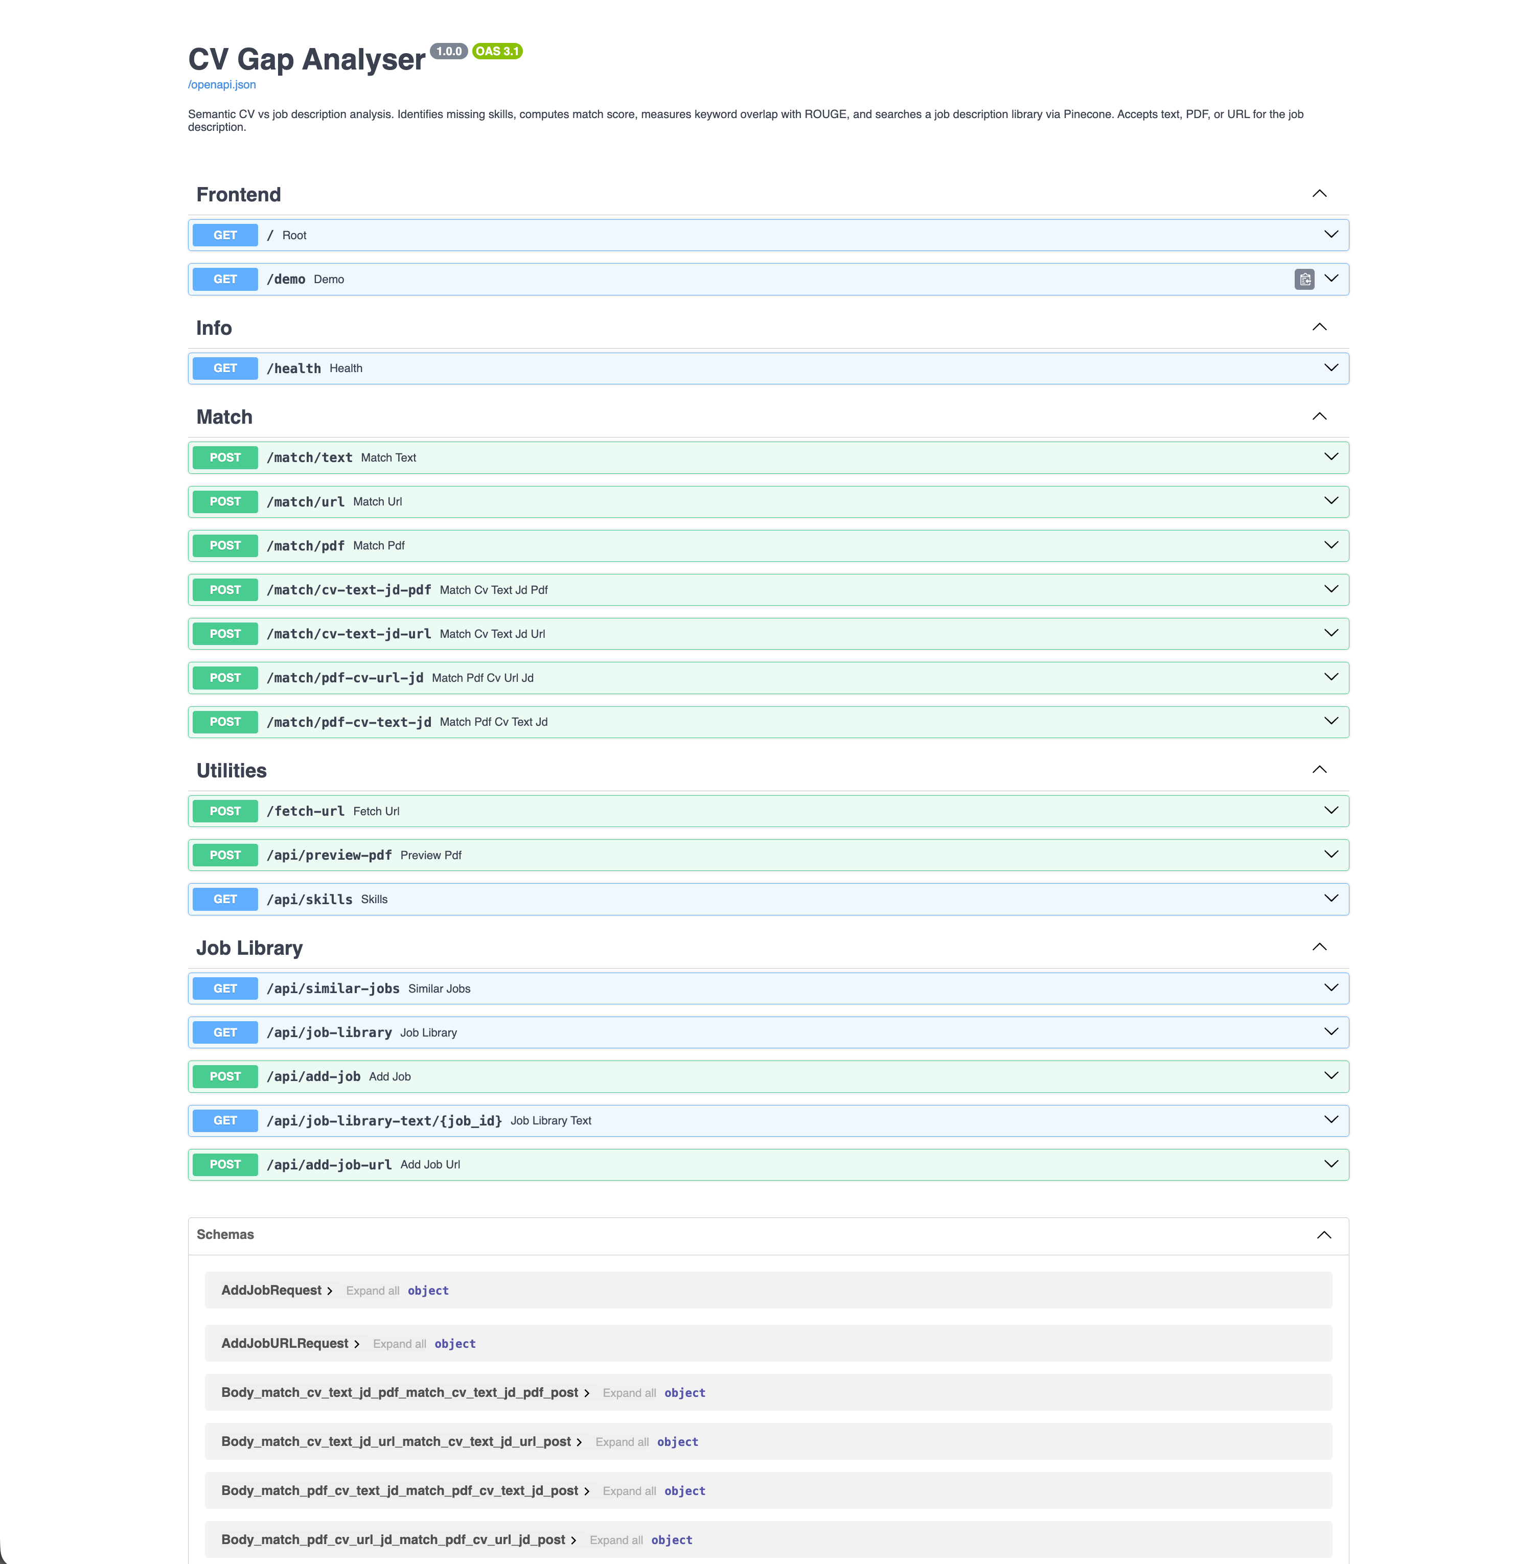Screen dimensions: 1515x1564
Task: Collapse the Utilities section
Action: 1320,770
